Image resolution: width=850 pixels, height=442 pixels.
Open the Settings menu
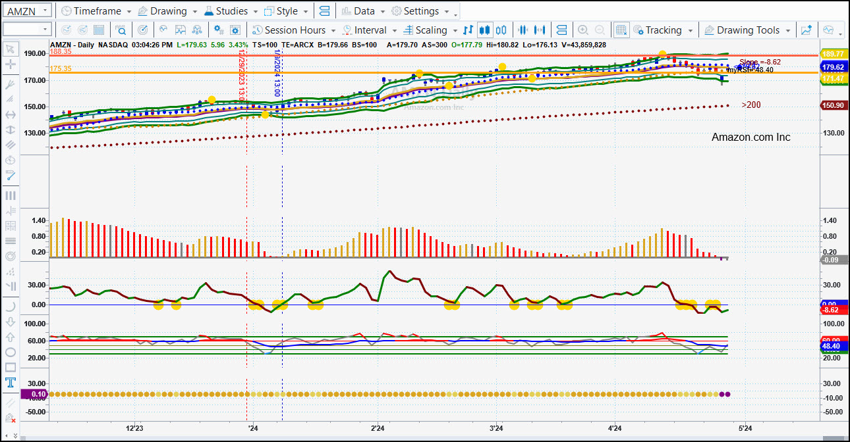click(421, 11)
